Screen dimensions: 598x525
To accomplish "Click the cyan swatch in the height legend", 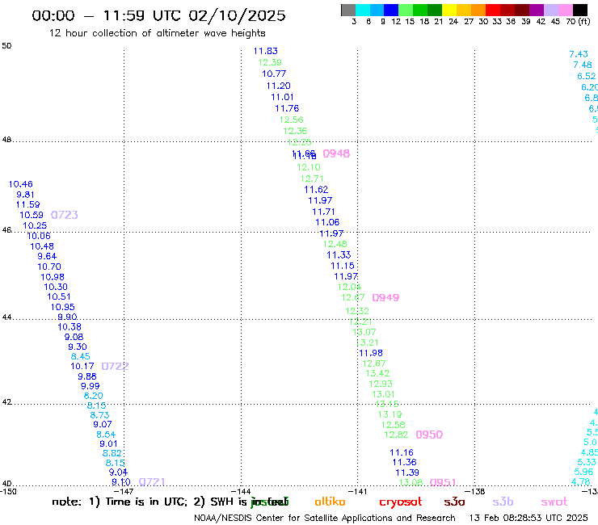I will coord(363,10).
